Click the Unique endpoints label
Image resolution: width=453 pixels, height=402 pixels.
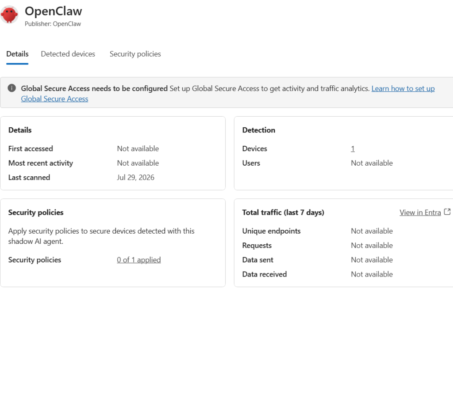tap(271, 231)
